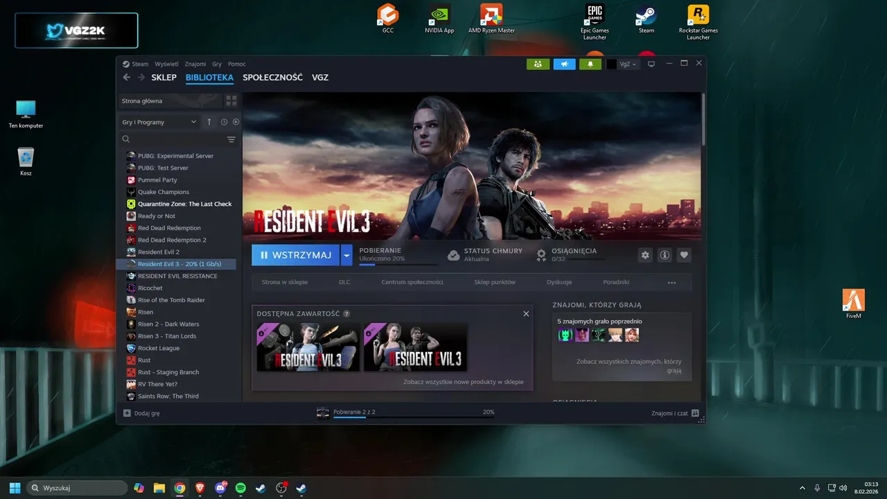Go forward with the Steam forward arrow
This screenshot has height=499, width=887.
click(x=141, y=78)
